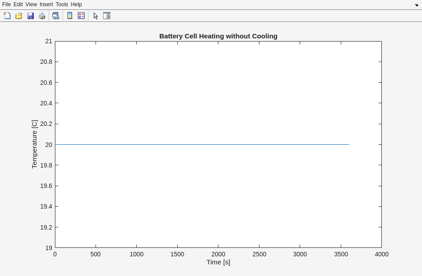The width and height of the screenshot is (422, 276).
Task: Open the Help menu
Action: [x=76, y=4]
